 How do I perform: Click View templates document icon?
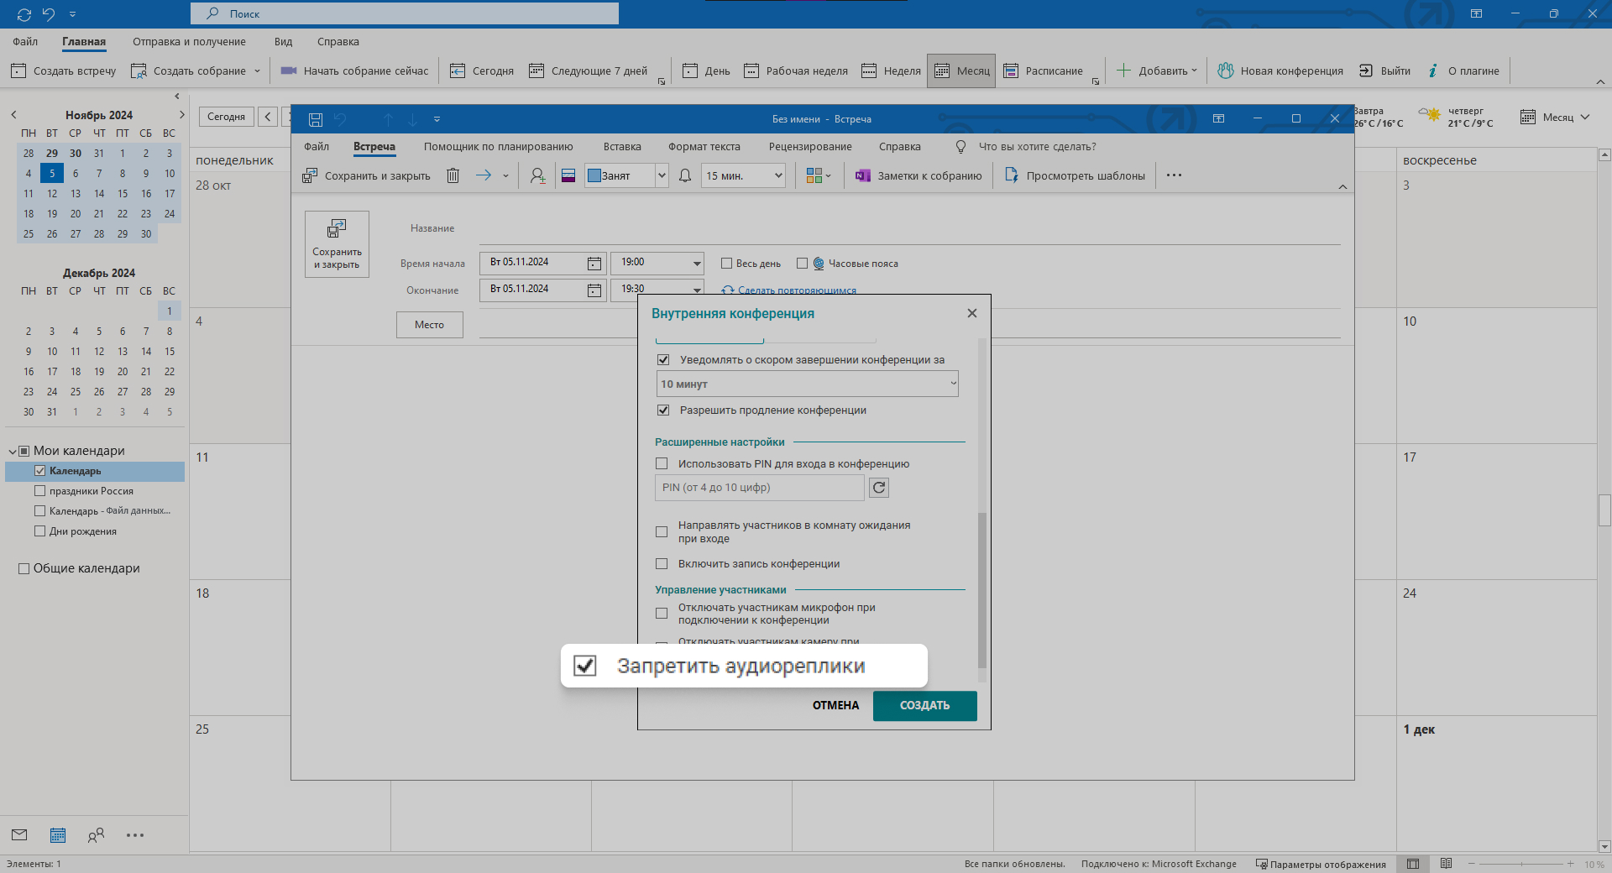(1012, 175)
